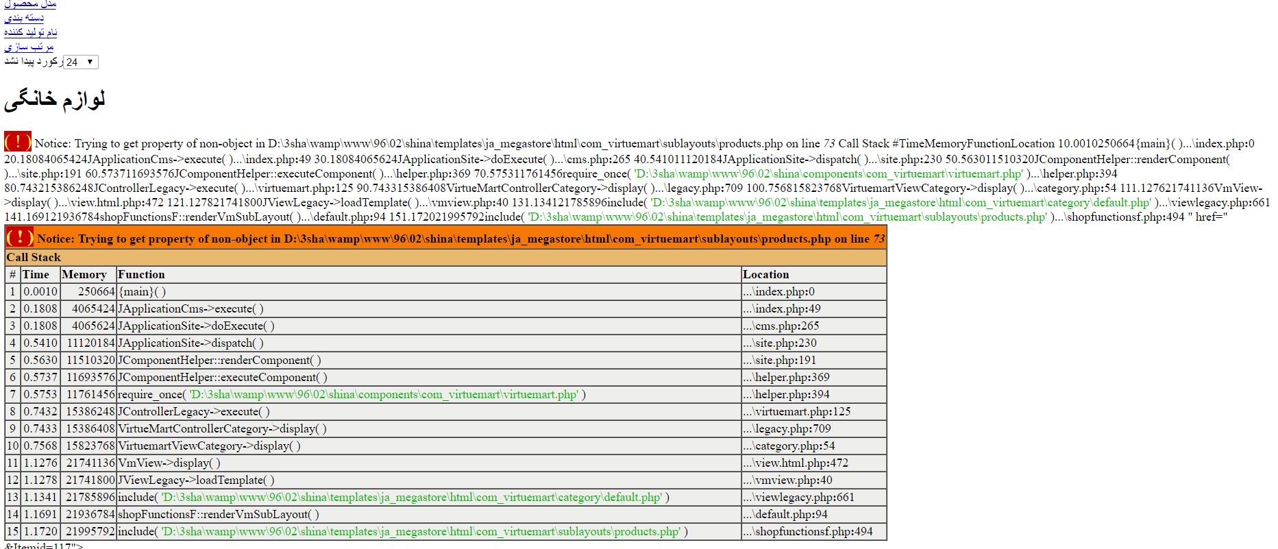1278x549 pixels.
Task: Click the ...\view.html.php:472 location cell
Action: click(x=814, y=463)
